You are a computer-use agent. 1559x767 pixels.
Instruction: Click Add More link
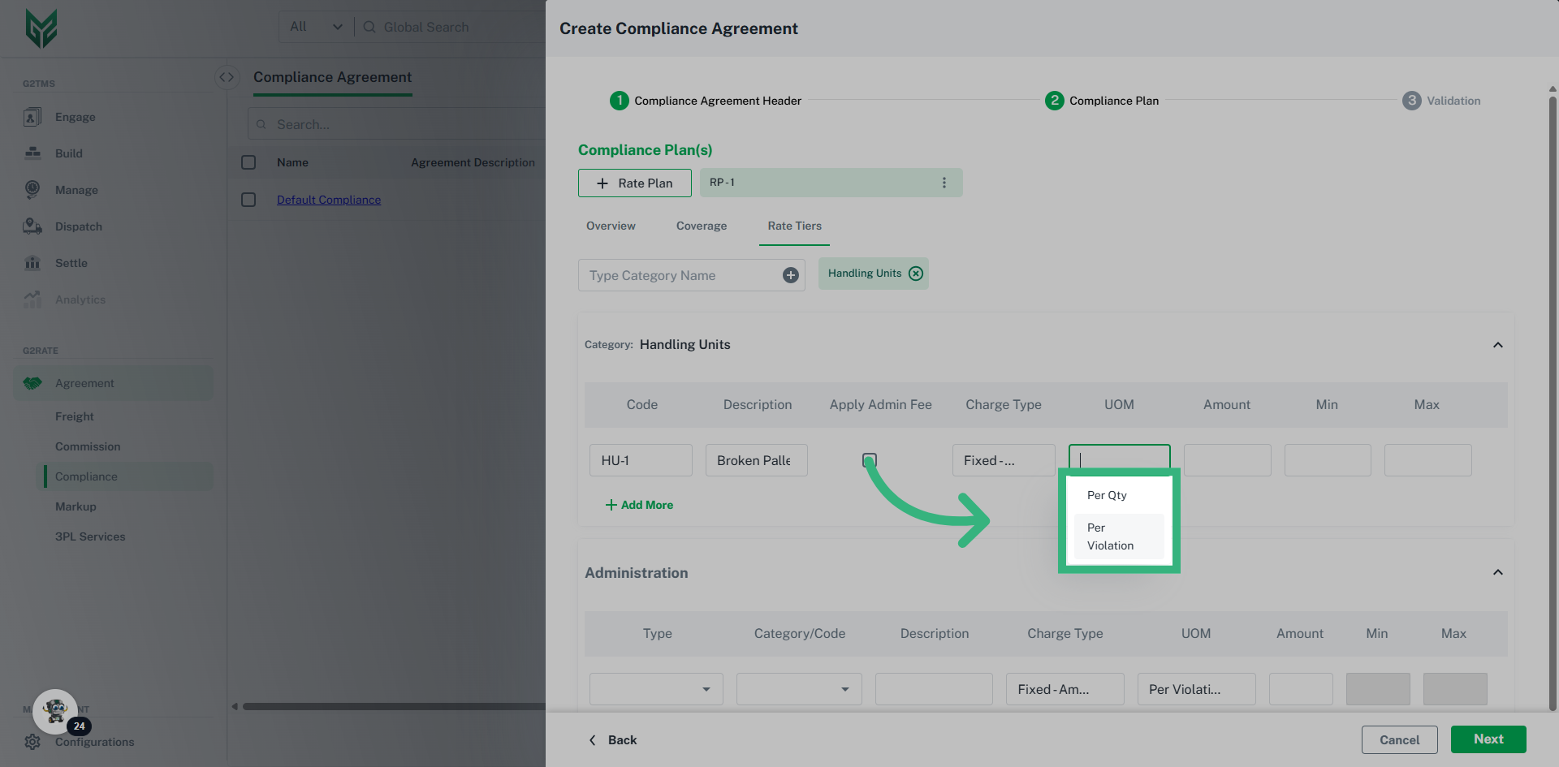640,505
